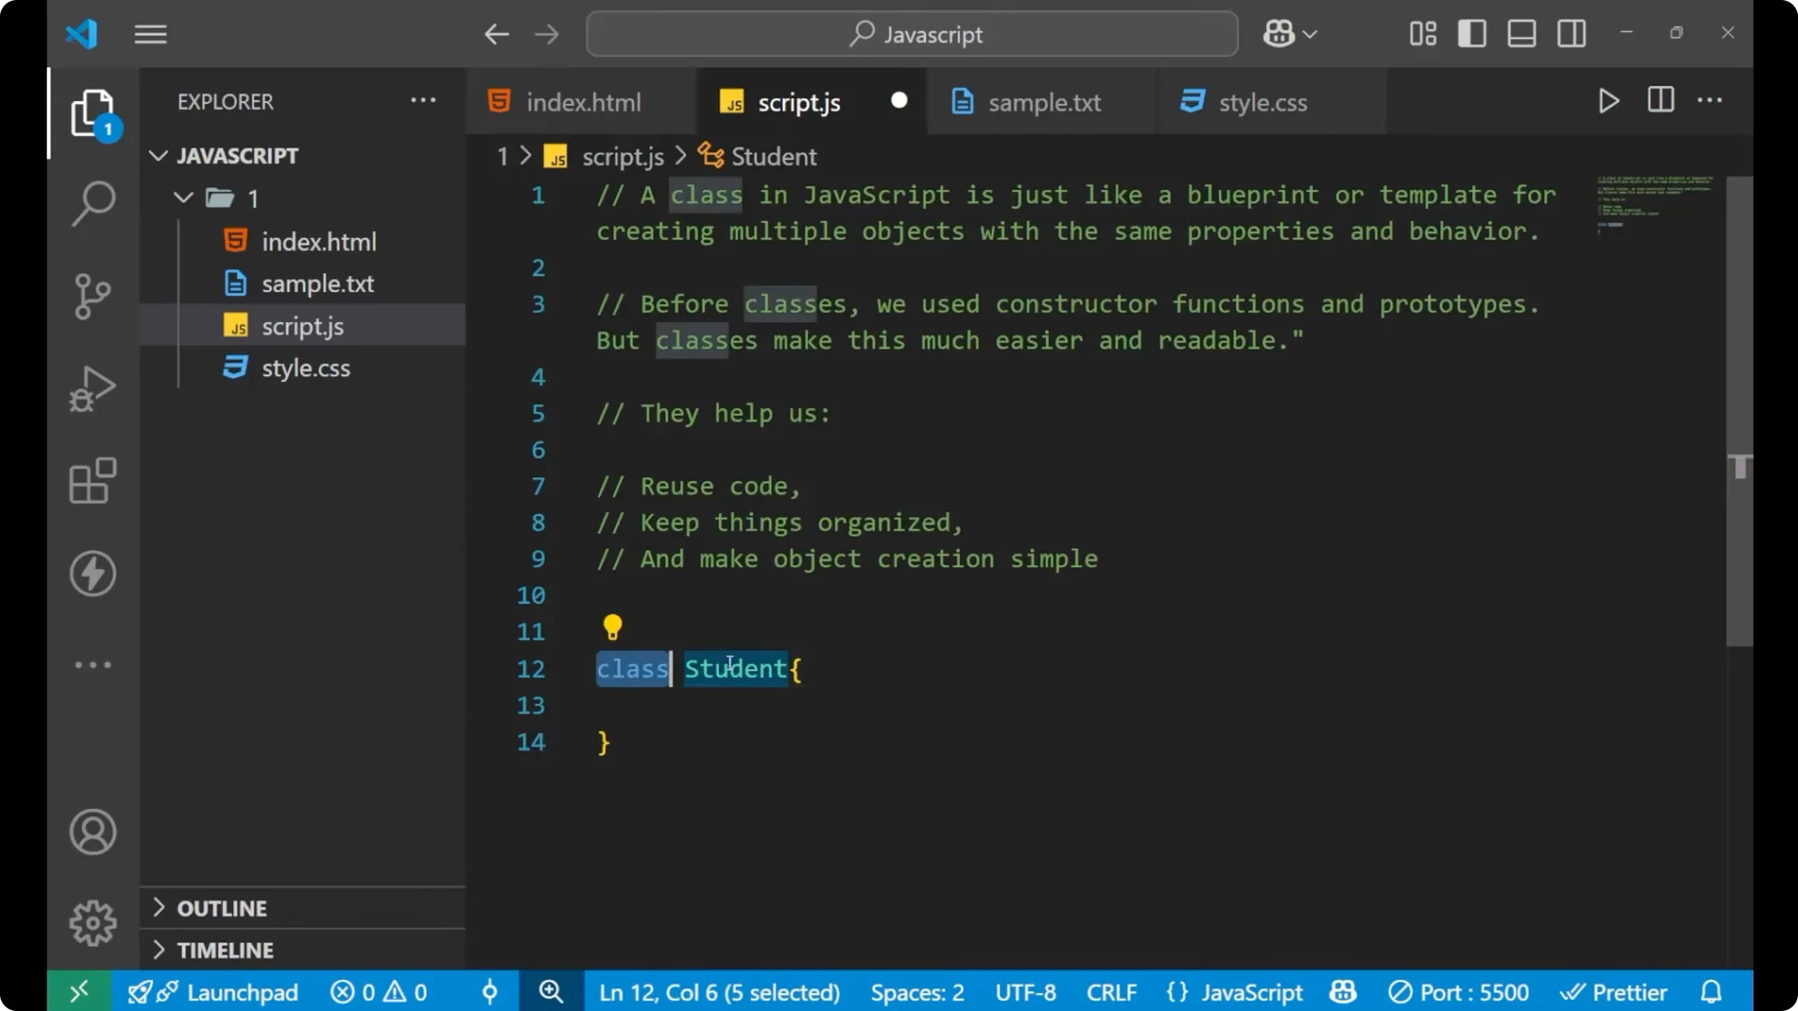Focus the Javascript command search bar

(911, 34)
